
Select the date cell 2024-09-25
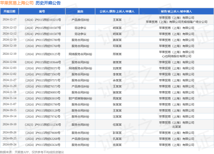click(x=9, y=138)
